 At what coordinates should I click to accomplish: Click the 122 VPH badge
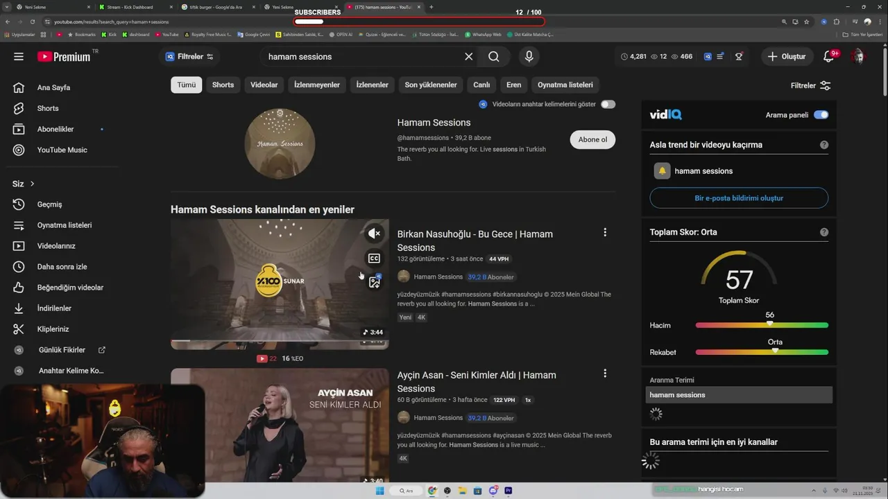[504, 400]
